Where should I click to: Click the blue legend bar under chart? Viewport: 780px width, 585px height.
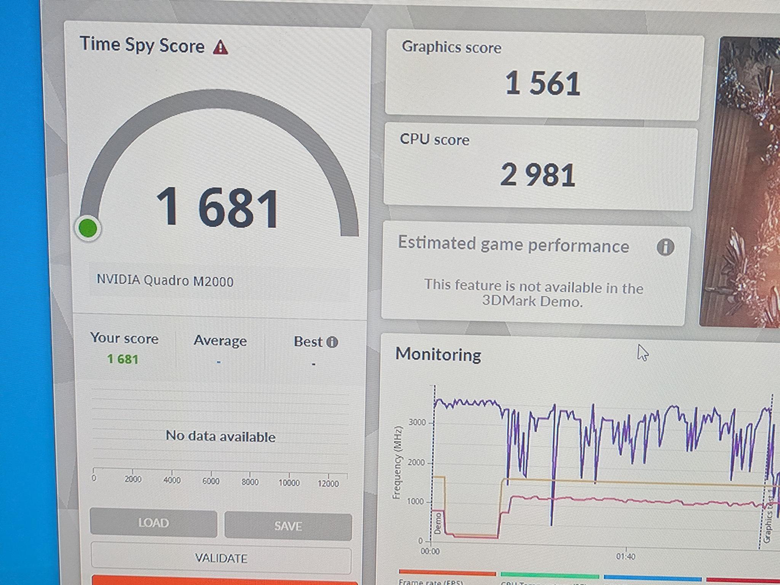[652, 578]
